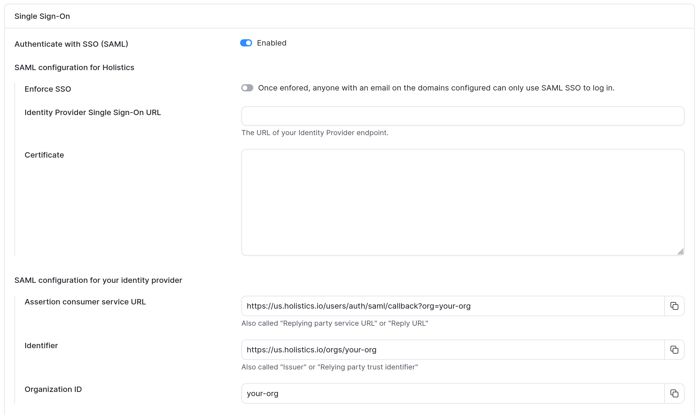The image size is (699, 415).
Task: Select the Identifier URL text field
Action: 453,350
